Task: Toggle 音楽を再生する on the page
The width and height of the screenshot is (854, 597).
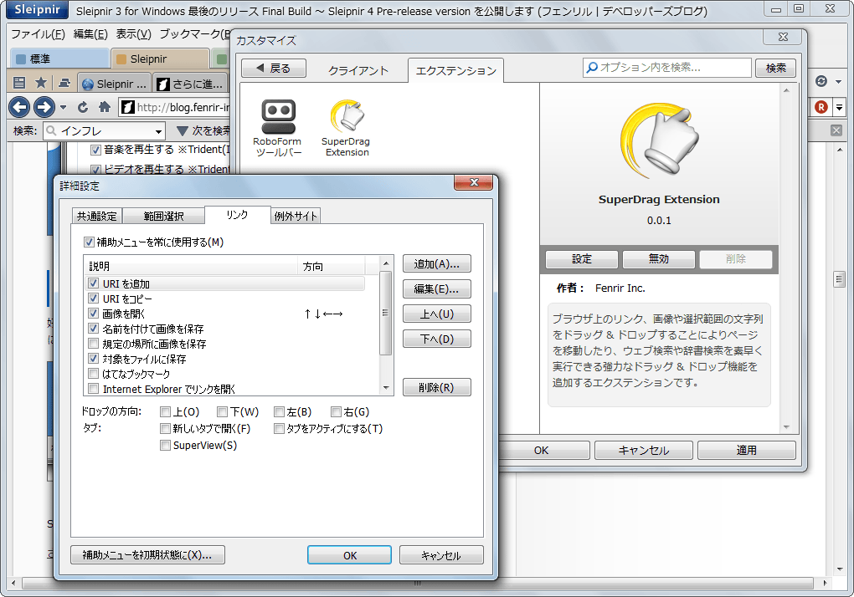Action: pos(95,150)
